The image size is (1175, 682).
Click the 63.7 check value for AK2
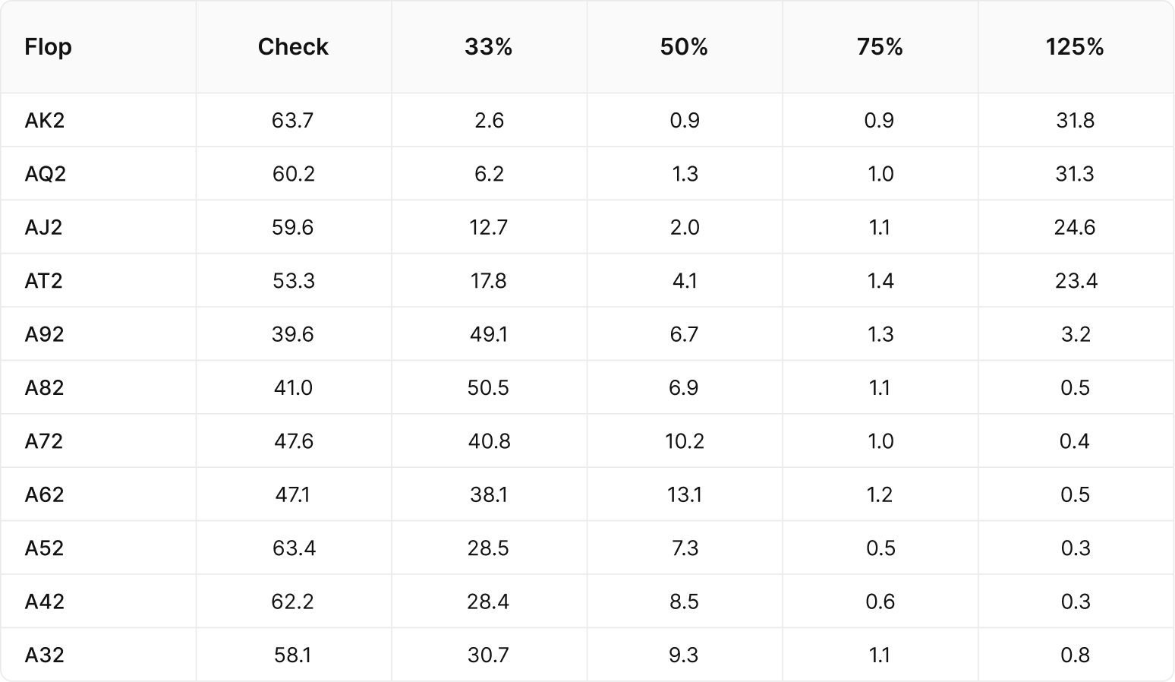293,121
